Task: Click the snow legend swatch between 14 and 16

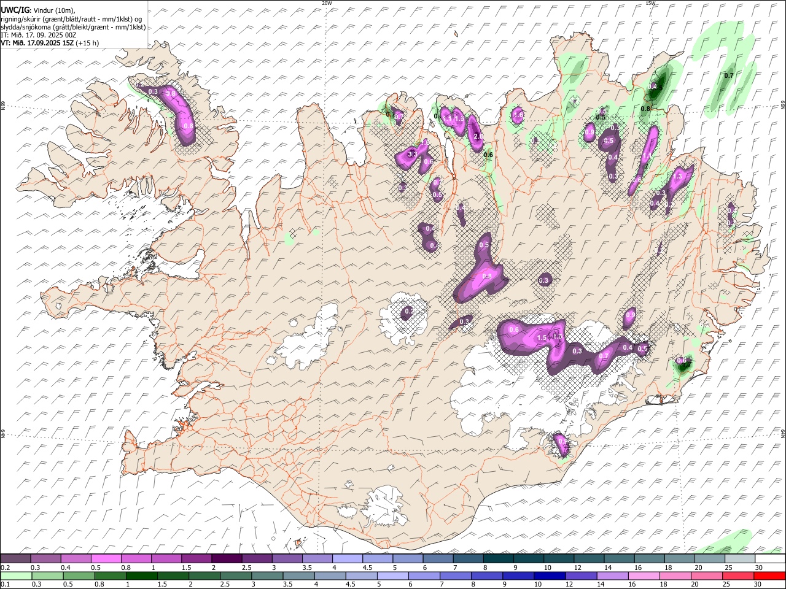Action: [618, 558]
